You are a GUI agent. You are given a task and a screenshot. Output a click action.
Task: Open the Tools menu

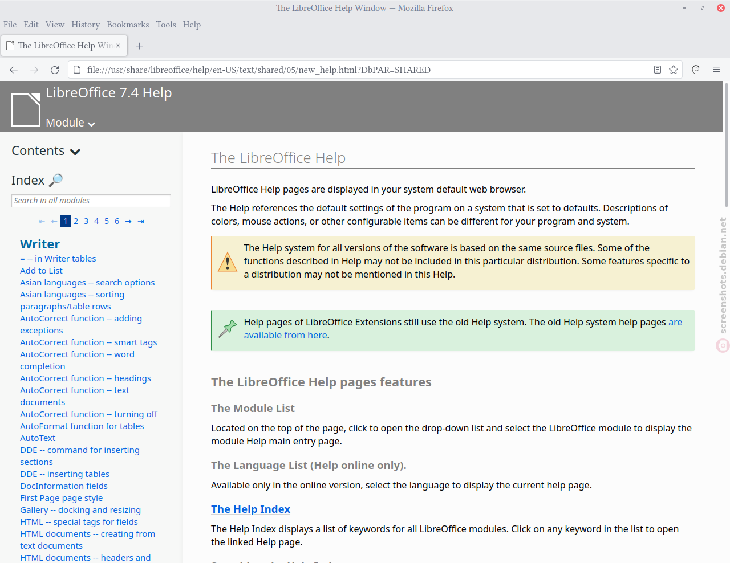click(x=166, y=25)
